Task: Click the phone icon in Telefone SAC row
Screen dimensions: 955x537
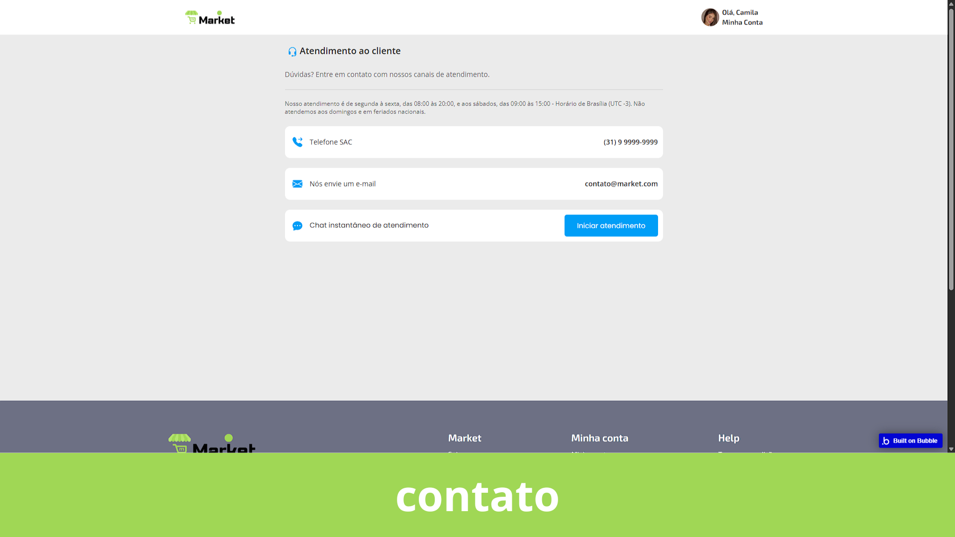Action: (297, 142)
